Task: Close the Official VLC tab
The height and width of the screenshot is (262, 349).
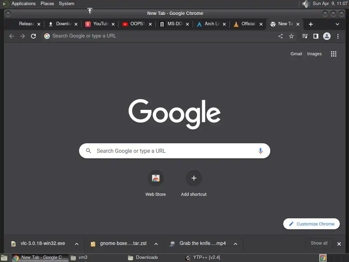Action: tap(261, 24)
